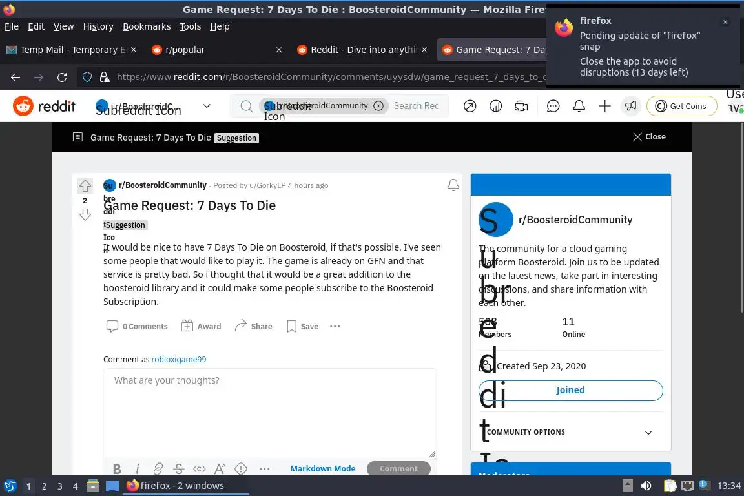Downvote the Game Request post
Viewport: 744px width, 496px height.
click(x=85, y=215)
